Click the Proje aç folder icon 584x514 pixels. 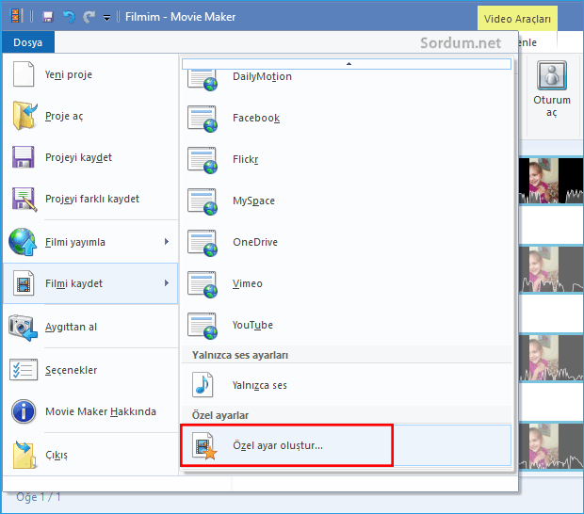point(24,117)
